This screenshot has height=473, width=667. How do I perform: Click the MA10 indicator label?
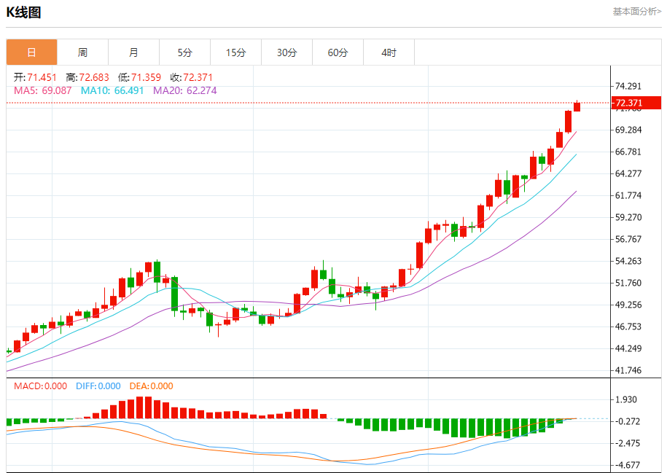[112, 90]
